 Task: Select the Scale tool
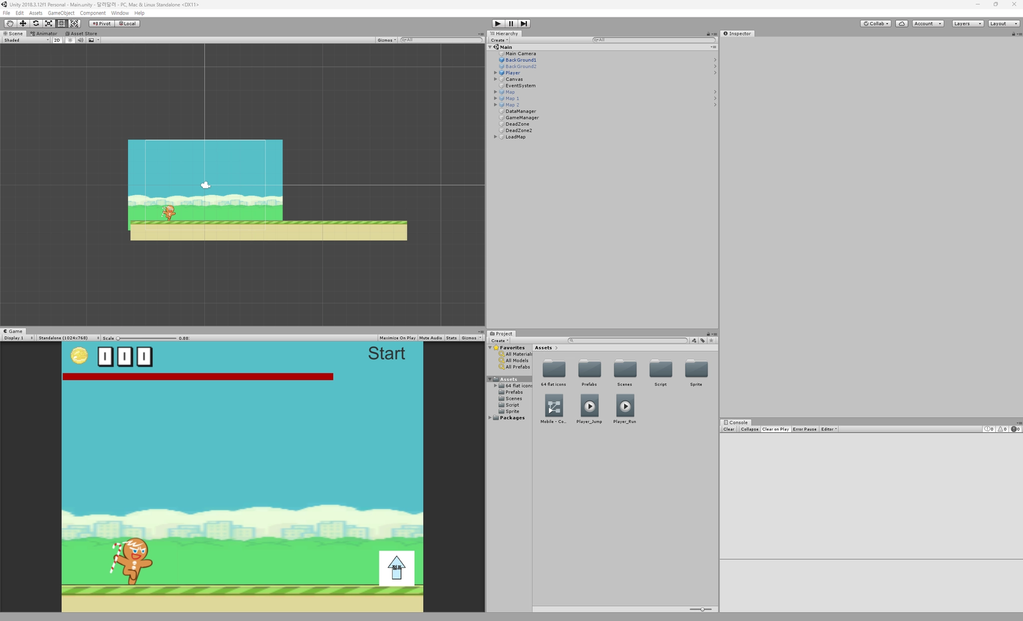point(48,23)
